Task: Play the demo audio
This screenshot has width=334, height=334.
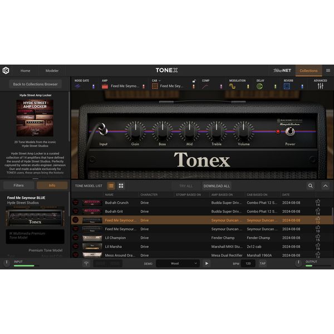Action: [x=207, y=263]
